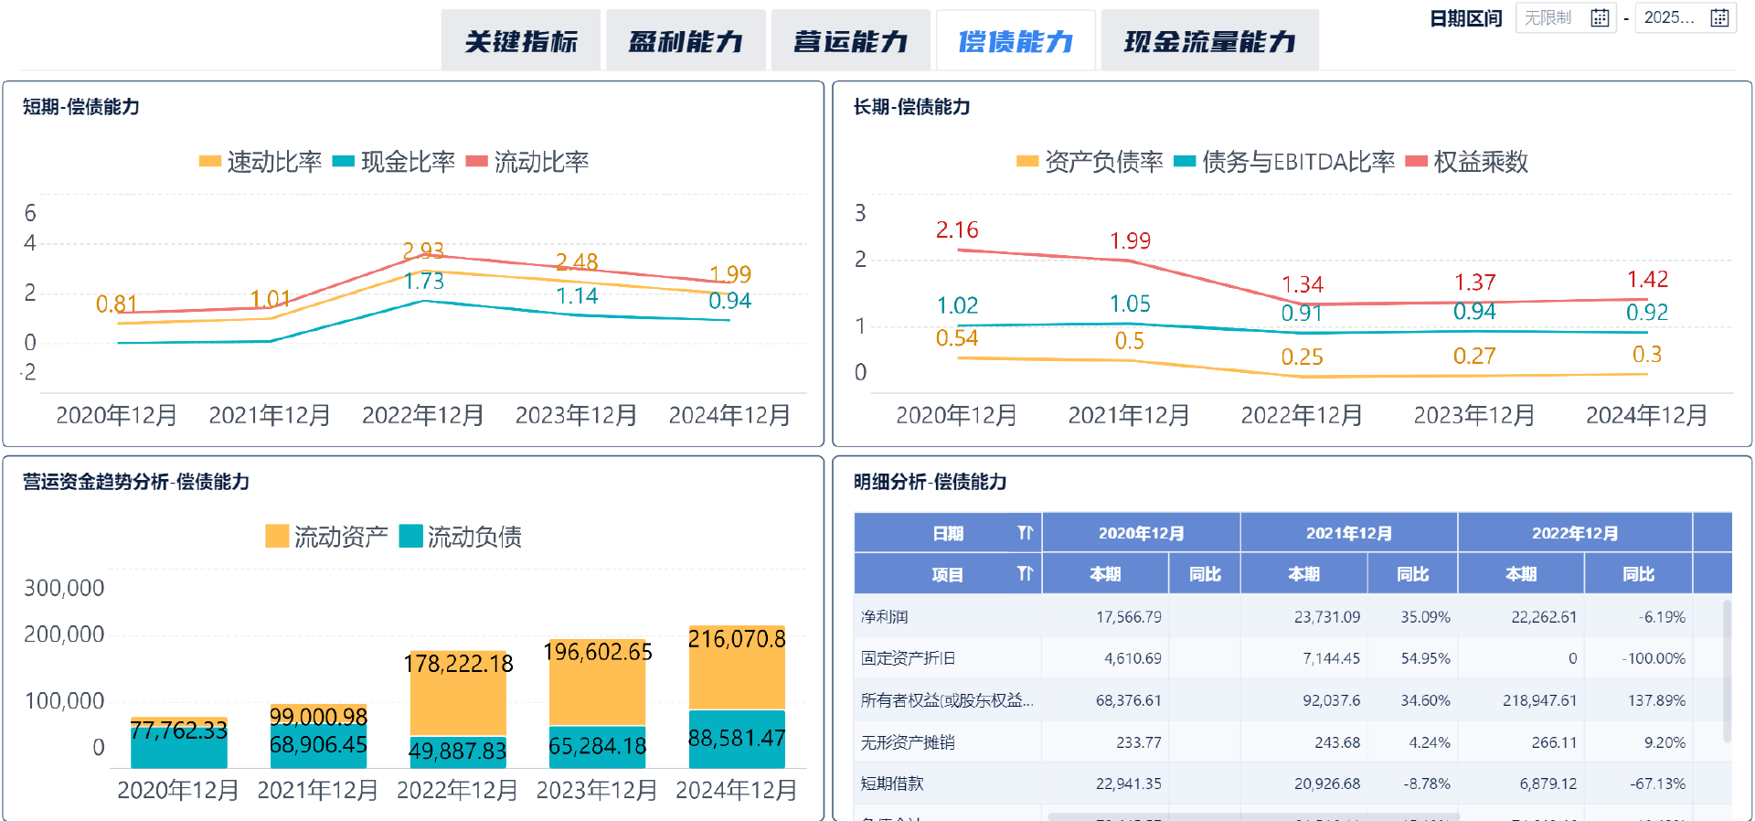Go to the 现金流量能力 tab
This screenshot has width=1755, height=821.
[1209, 41]
